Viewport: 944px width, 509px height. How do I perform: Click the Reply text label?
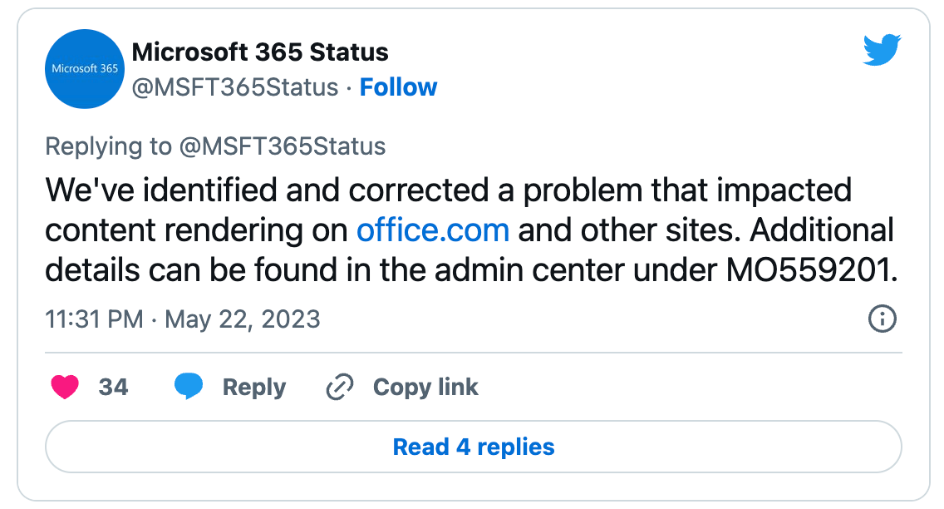[x=253, y=387]
